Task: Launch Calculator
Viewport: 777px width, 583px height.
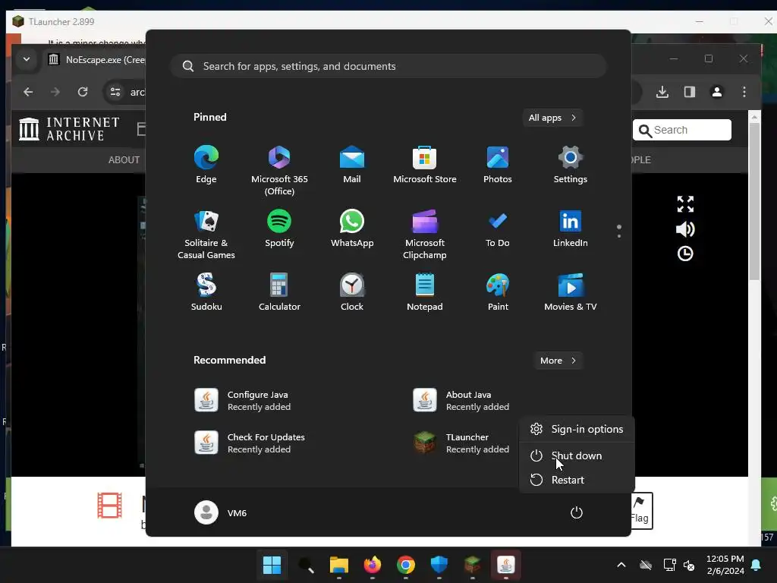Action: (279, 292)
